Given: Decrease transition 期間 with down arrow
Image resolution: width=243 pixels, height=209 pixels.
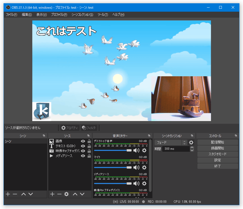Looking at the screenshot, I should click(192, 150).
